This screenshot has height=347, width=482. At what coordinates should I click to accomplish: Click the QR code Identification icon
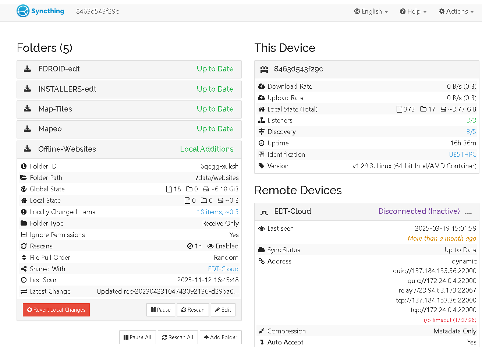pyautogui.click(x=261, y=155)
